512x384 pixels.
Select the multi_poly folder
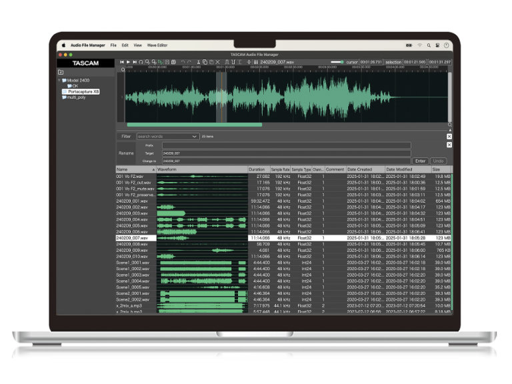click(74, 97)
